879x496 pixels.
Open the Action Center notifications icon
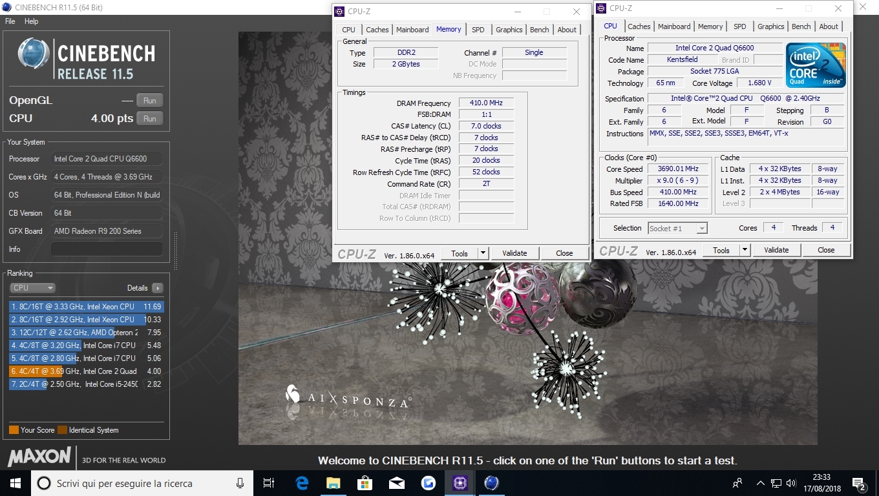(x=859, y=483)
